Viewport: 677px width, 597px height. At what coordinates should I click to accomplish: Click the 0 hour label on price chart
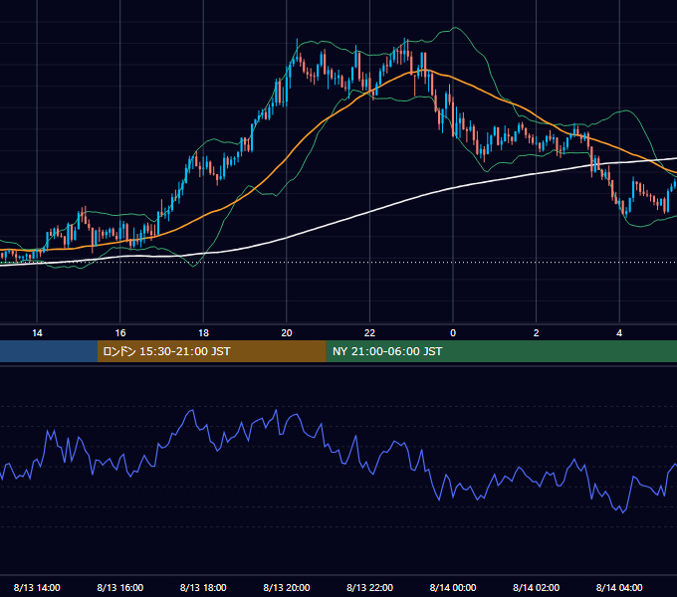pos(453,333)
